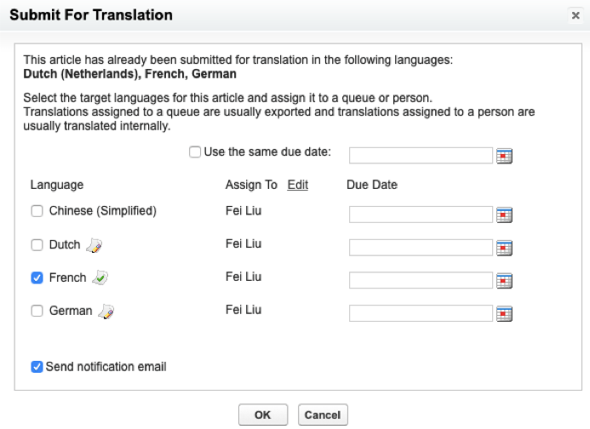Open calendar picker for same due date
The image size is (590, 429).
pyautogui.click(x=504, y=156)
